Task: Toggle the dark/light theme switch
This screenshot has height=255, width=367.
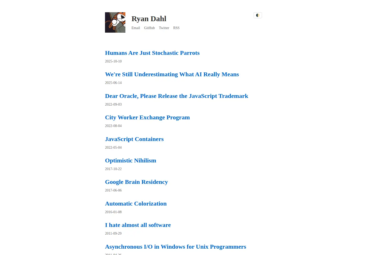Action: tap(258, 15)
